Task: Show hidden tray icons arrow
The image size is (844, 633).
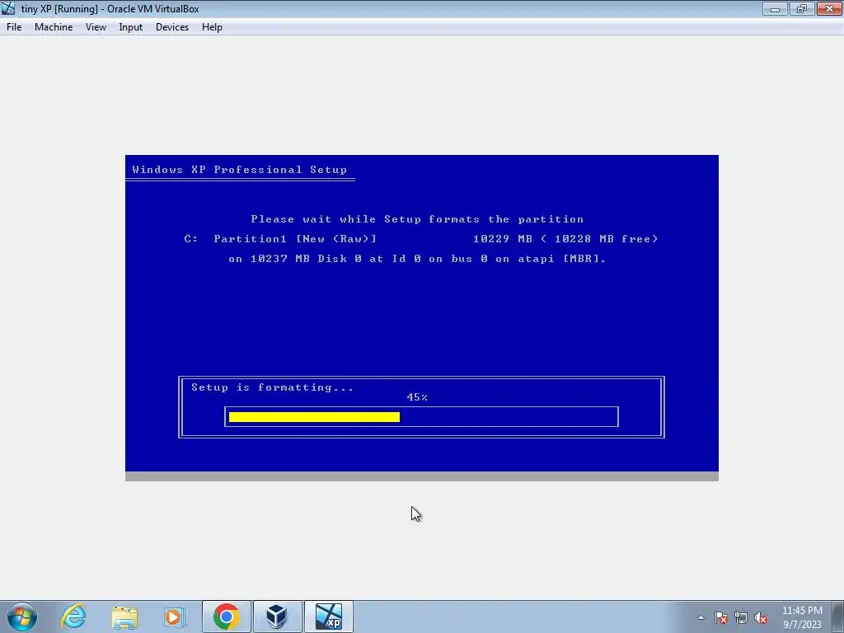Action: tap(701, 617)
